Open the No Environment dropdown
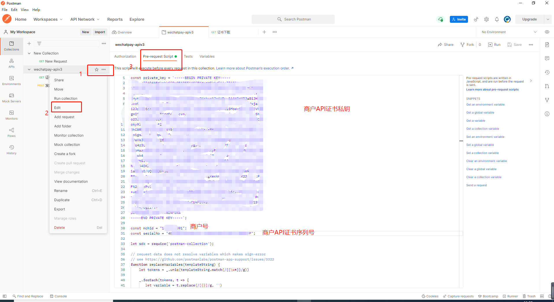 [509, 32]
